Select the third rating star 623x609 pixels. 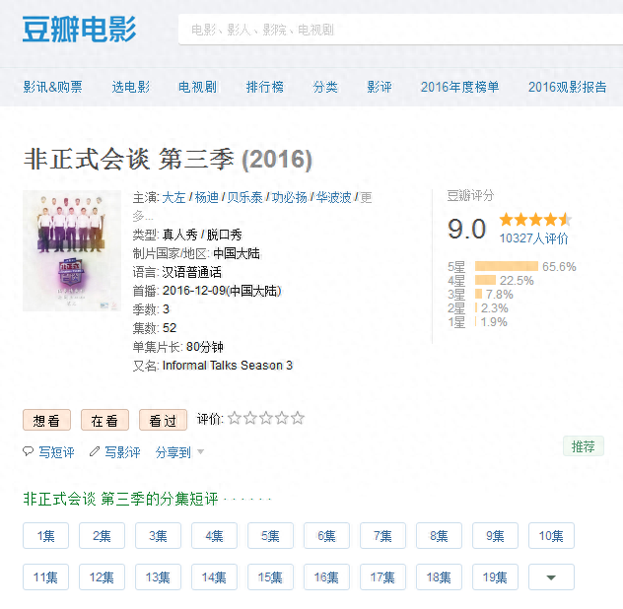[266, 419]
